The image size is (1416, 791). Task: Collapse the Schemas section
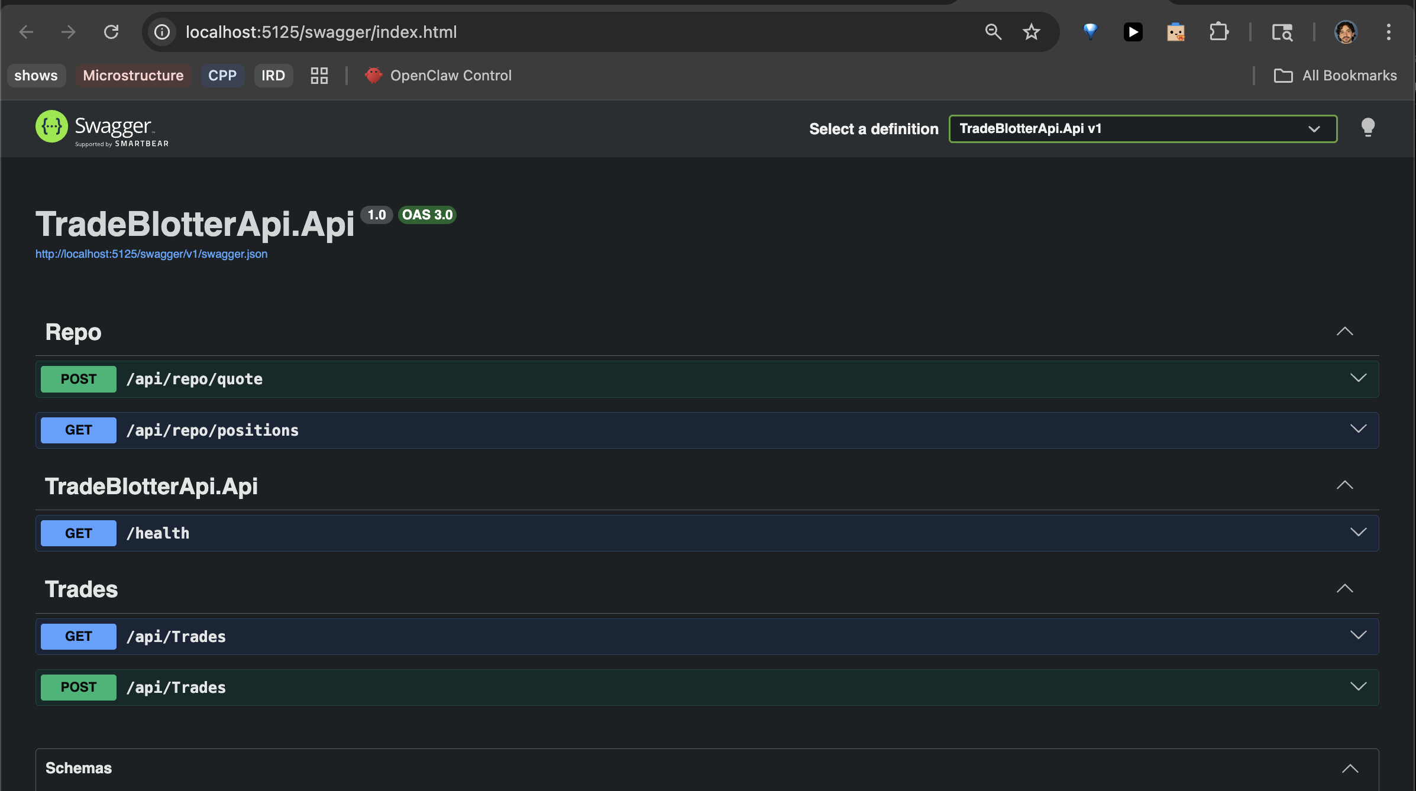coord(1349,769)
